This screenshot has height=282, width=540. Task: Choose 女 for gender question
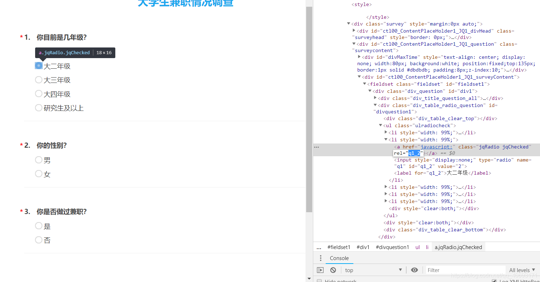(x=39, y=174)
